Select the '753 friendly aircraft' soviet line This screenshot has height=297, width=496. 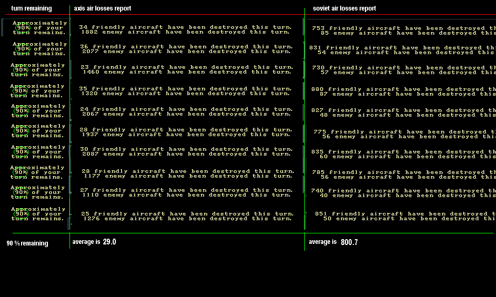pos(404,28)
